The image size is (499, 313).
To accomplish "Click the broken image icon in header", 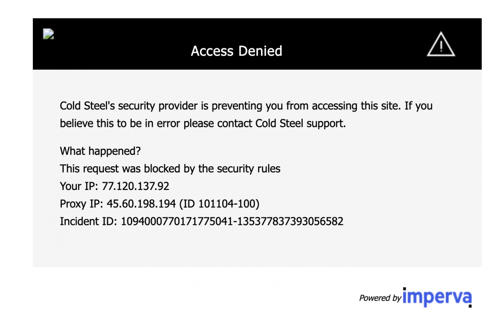I will coord(49,34).
